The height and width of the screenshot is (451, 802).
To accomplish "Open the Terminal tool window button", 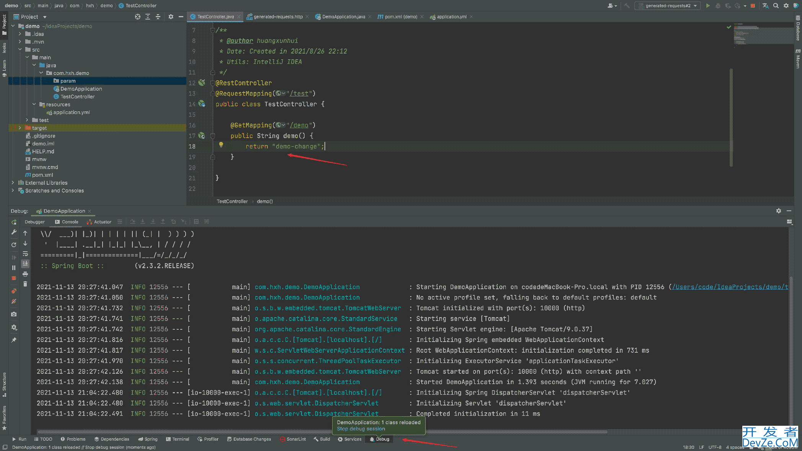I will [178, 439].
